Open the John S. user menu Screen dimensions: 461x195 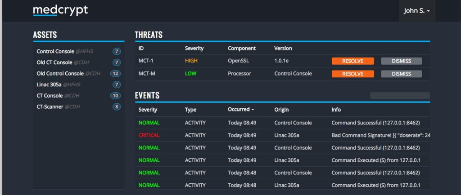pos(417,11)
